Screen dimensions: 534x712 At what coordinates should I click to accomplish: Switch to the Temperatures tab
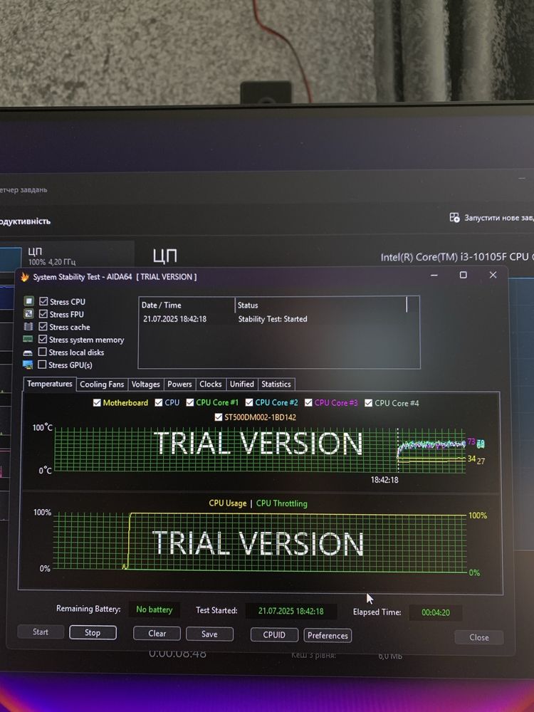pos(50,384)
